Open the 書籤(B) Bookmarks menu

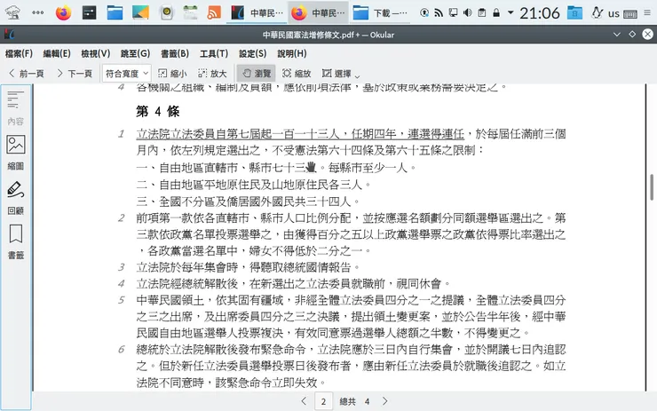pos(175,53)
